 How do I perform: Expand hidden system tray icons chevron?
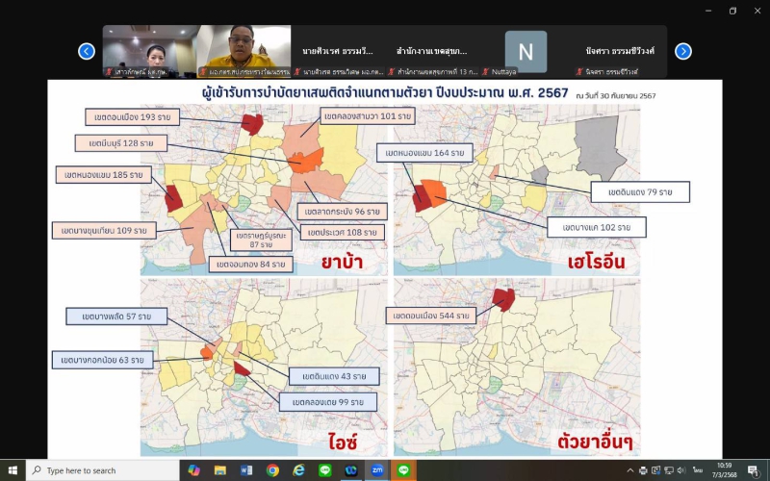click(630, 470)
